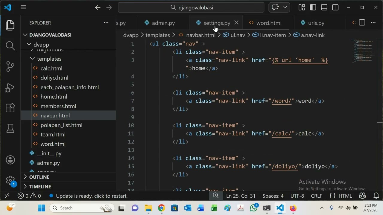Open word.html in explorer tree
Image resolution: width=383 pixels, height=215 pixels.
[68, 144]
